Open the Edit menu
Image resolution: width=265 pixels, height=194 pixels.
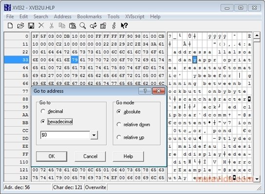23,17
